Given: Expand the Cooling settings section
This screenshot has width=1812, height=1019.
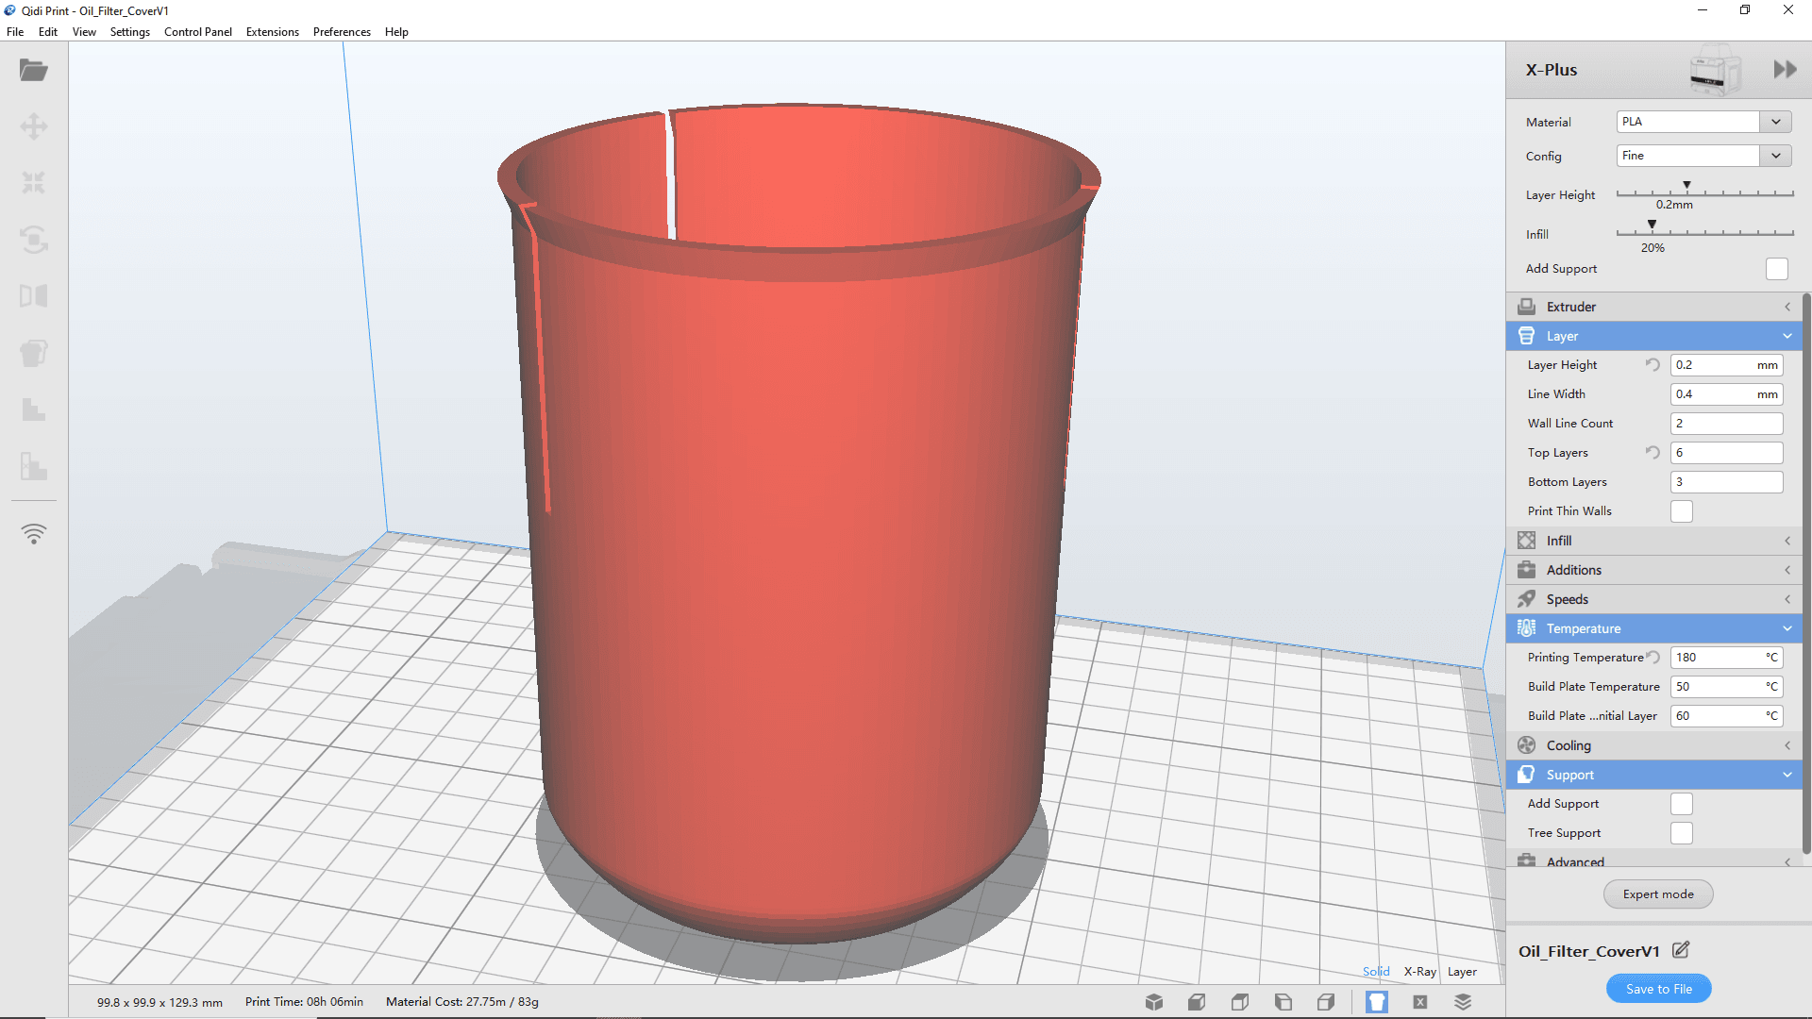Looking at the screenshot, I should (1653, 745).
